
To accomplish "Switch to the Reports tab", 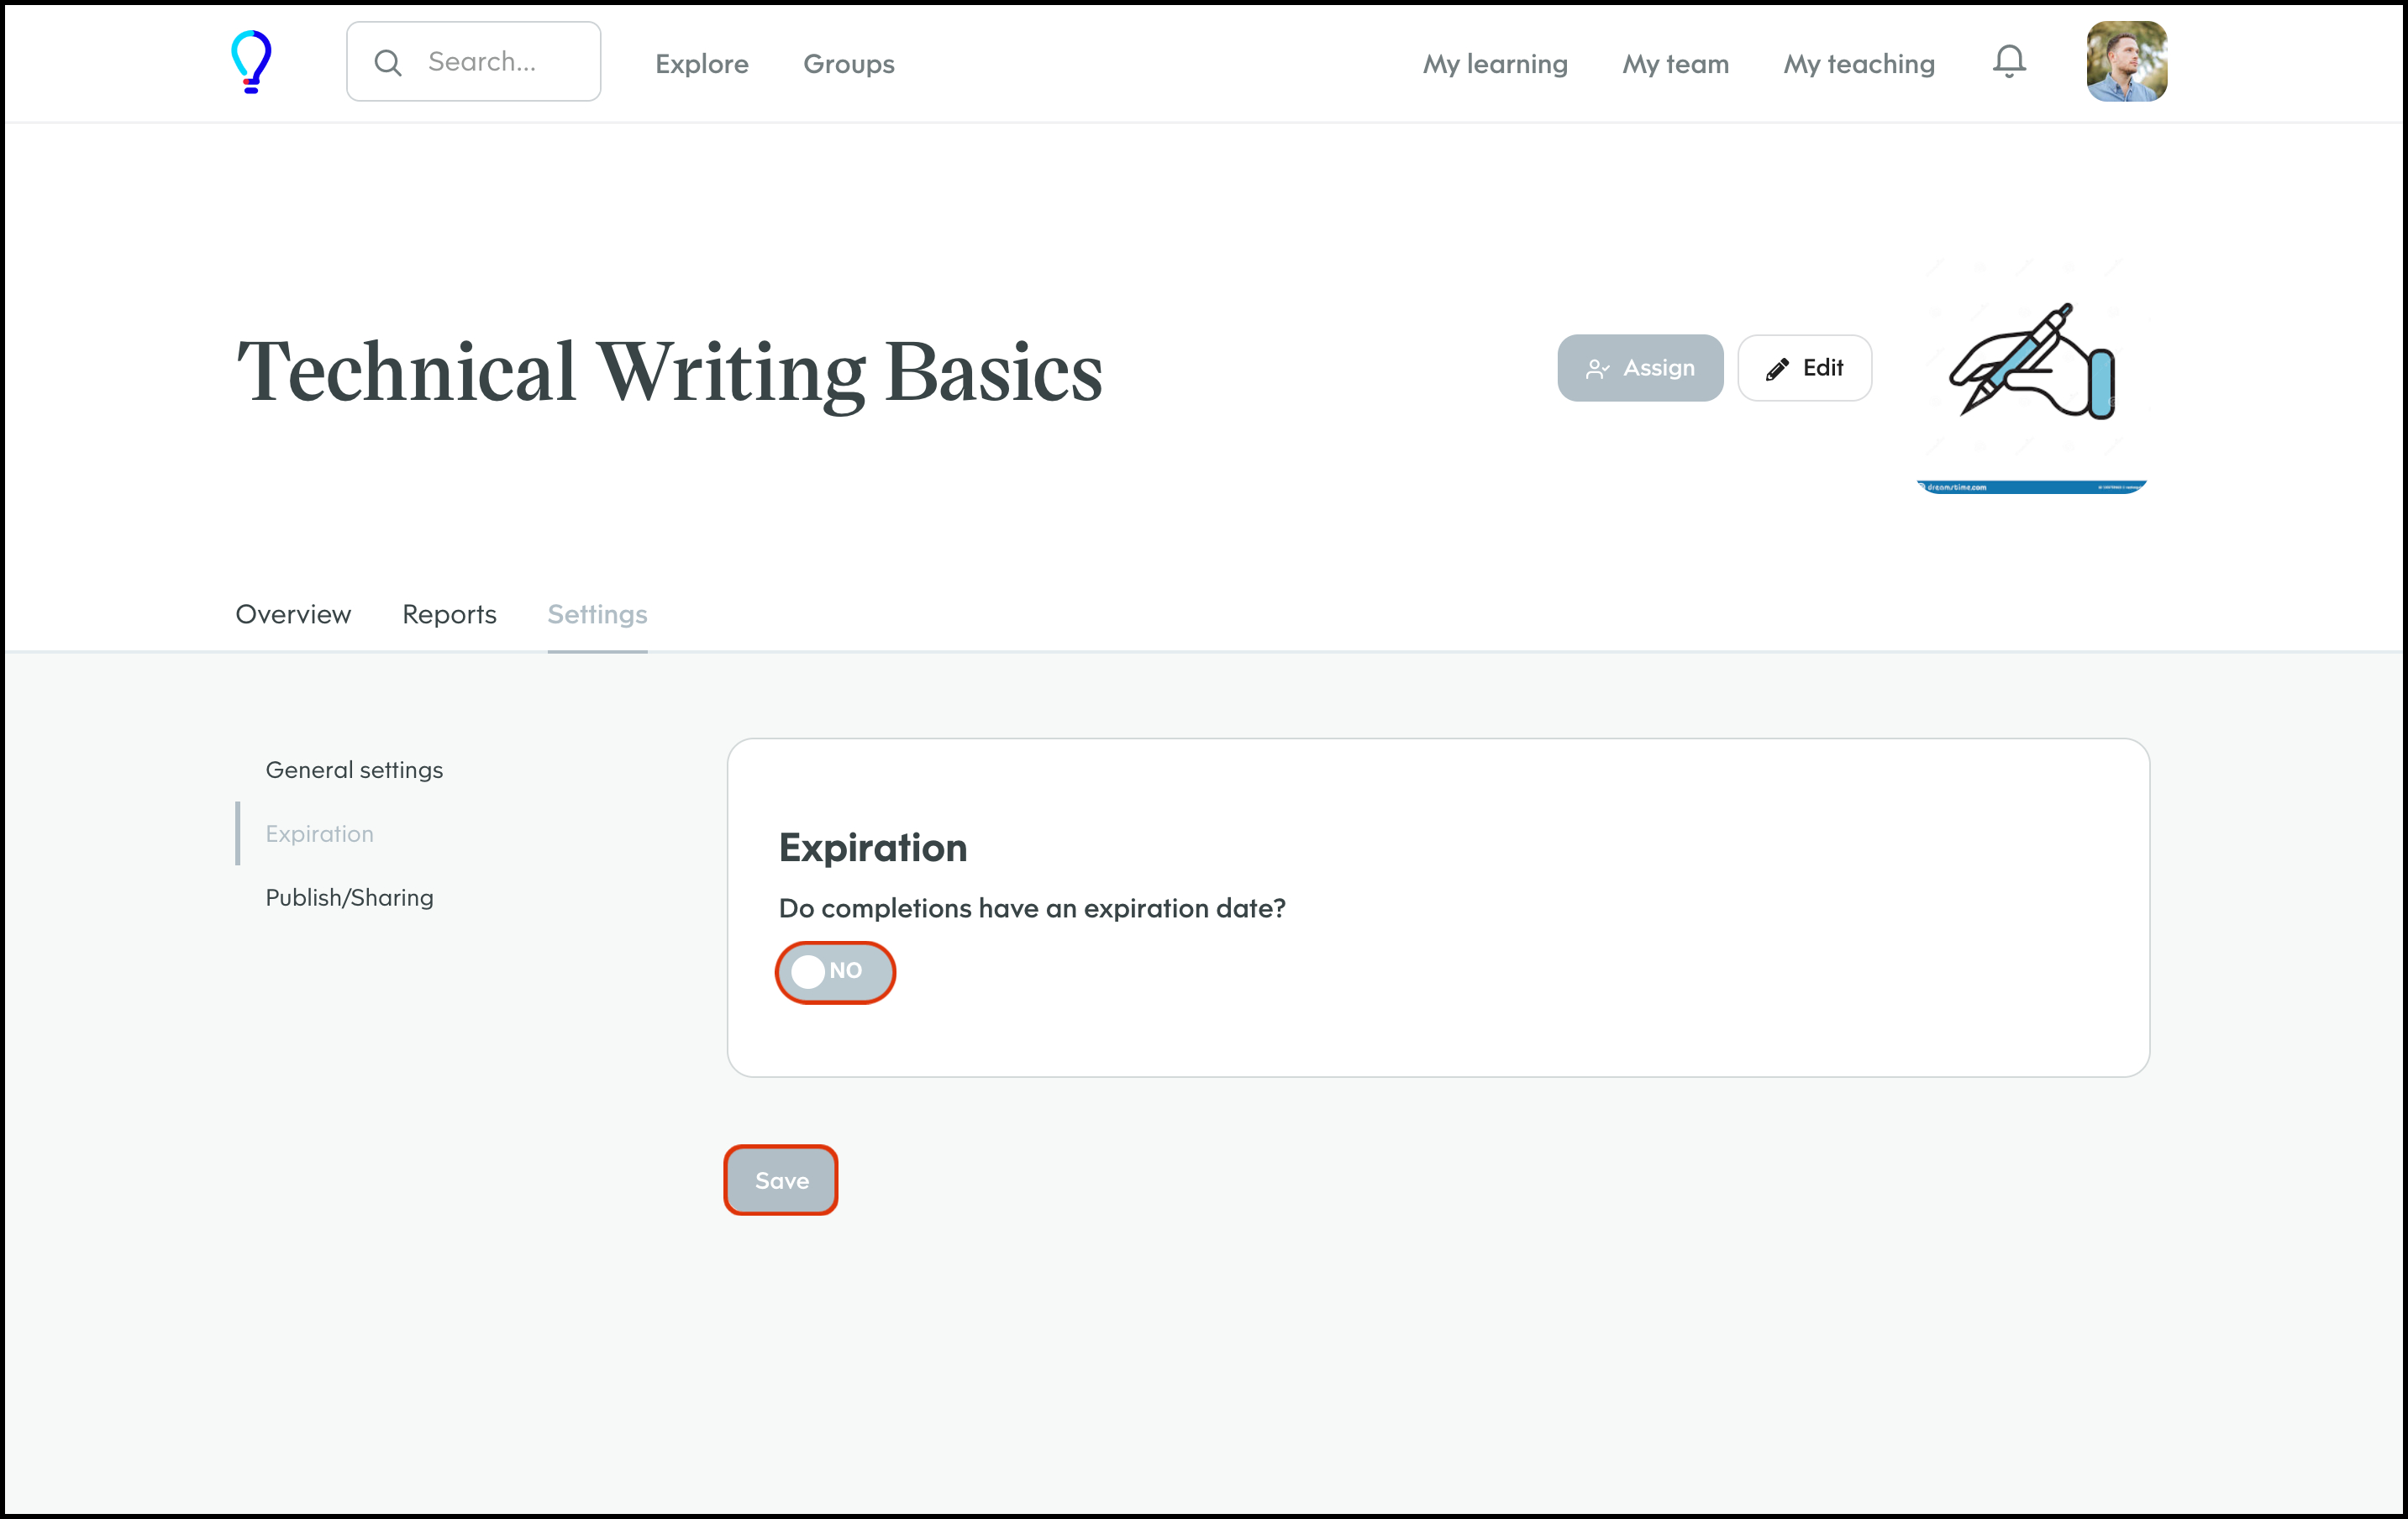I will (449, 614).
